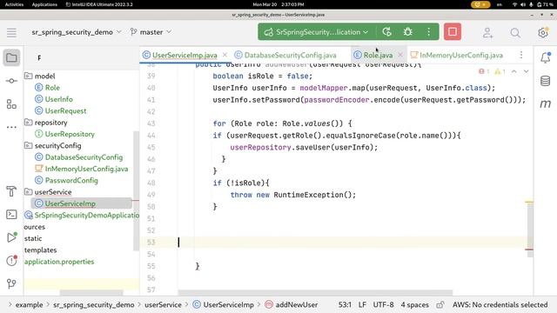Close the UserServiceImp.java tab
The image size is (557, 313).
tap(225, 55)
